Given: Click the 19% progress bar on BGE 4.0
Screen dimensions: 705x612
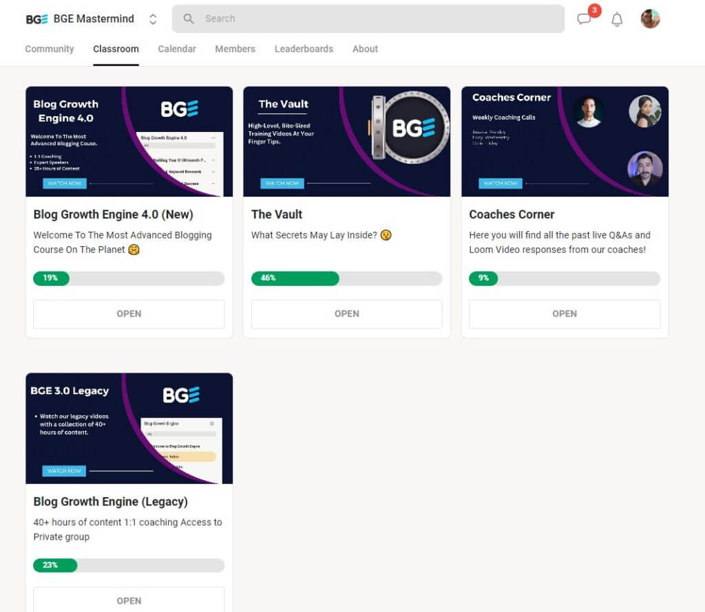Looking at the screenshot, I should coord(129,278).
